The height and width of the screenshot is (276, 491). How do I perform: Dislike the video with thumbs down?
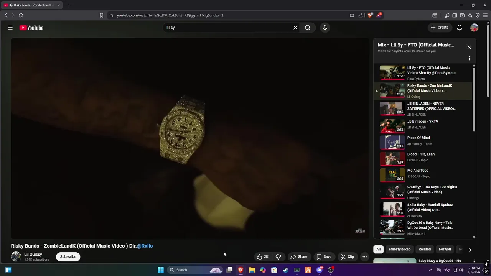pos(278,257)
